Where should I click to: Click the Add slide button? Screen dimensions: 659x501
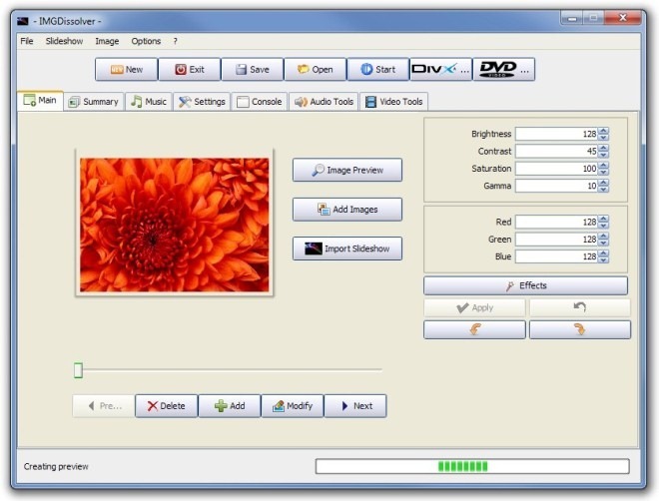tap(230, 406)
